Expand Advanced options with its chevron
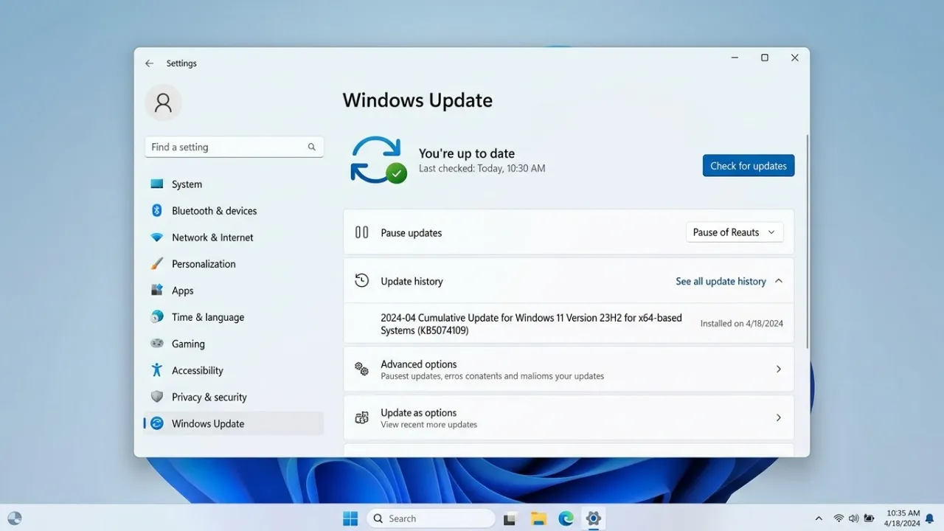Image resolution: width=944 pixels, height=531 pixels. coord(778,369)
